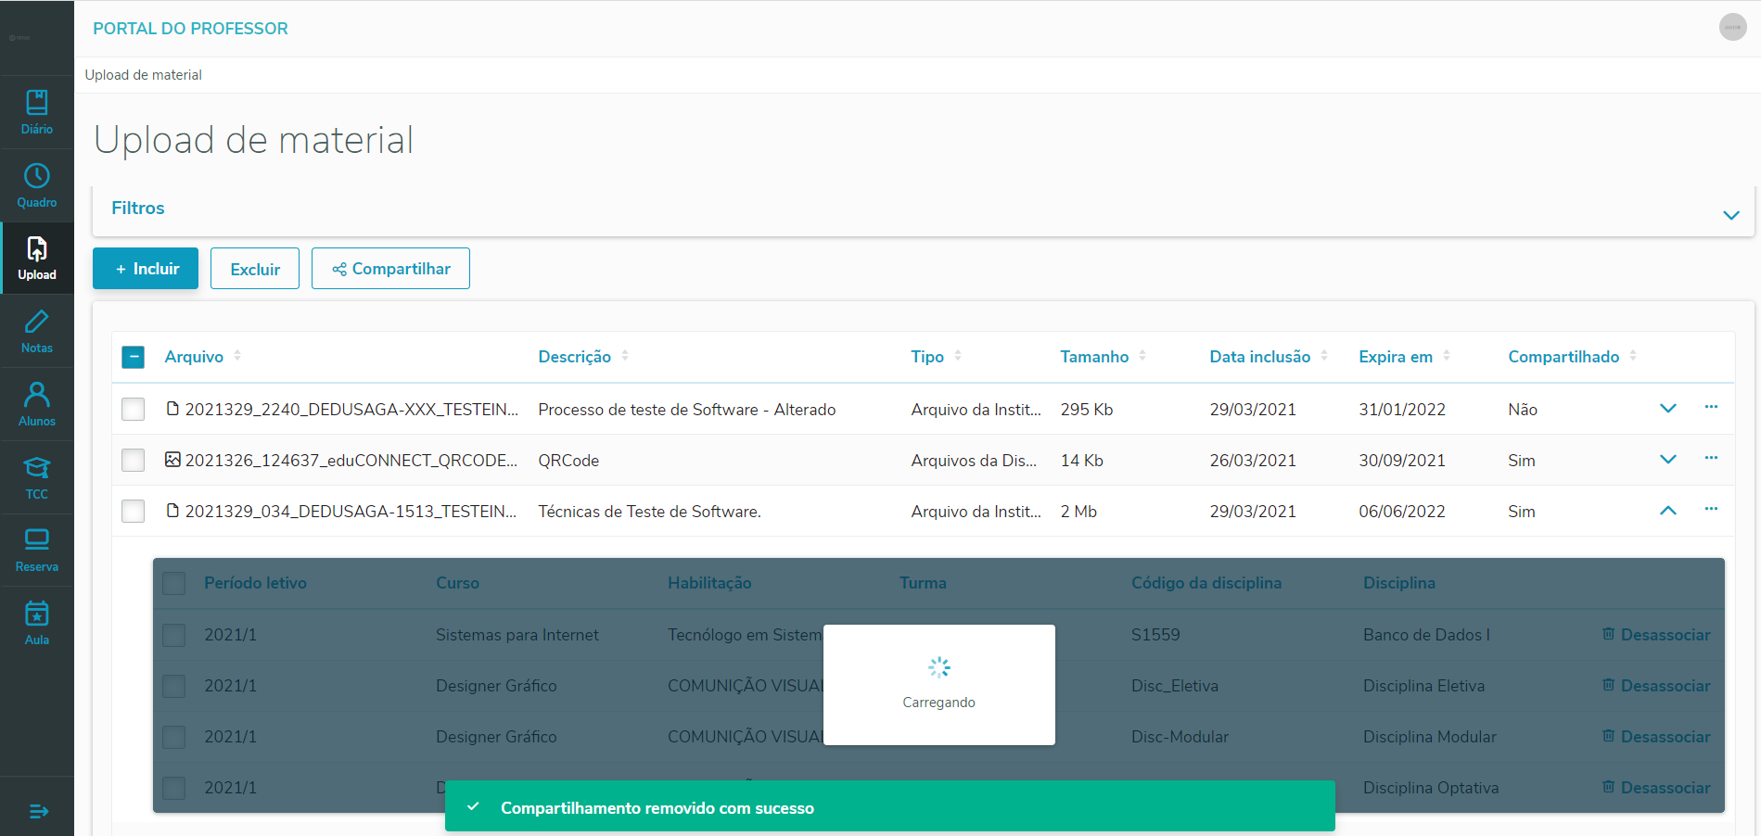Sort by Expira em column arrows

tap(1447, 356)
